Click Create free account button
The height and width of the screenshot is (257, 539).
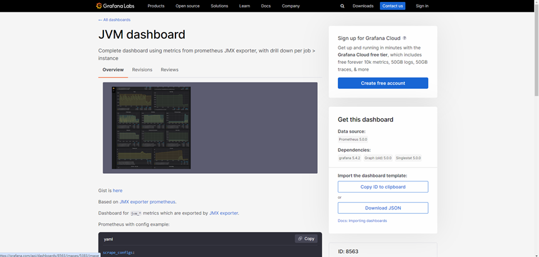coord(383,83)
